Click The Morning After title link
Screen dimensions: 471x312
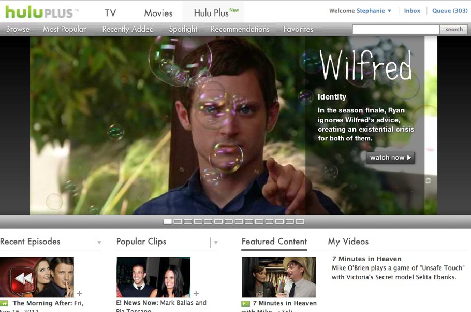point(42,303)
